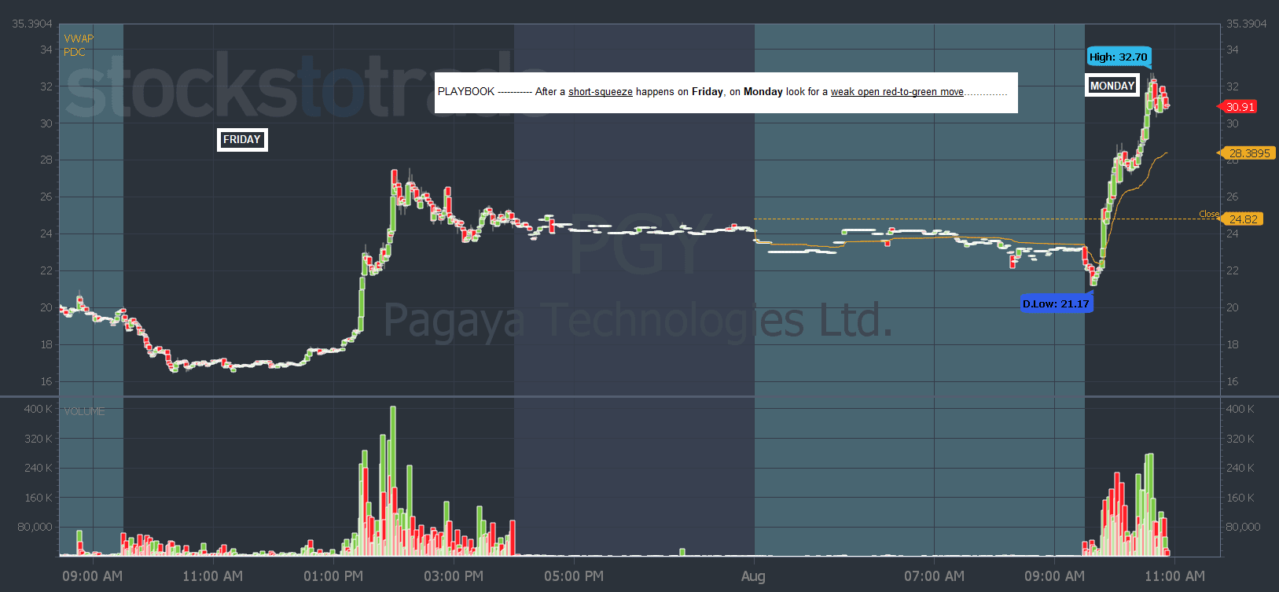Select the MONDAY annotation box
Image resolution: width=1279 pixels, height=592 pixels.
pos(1112,86)
